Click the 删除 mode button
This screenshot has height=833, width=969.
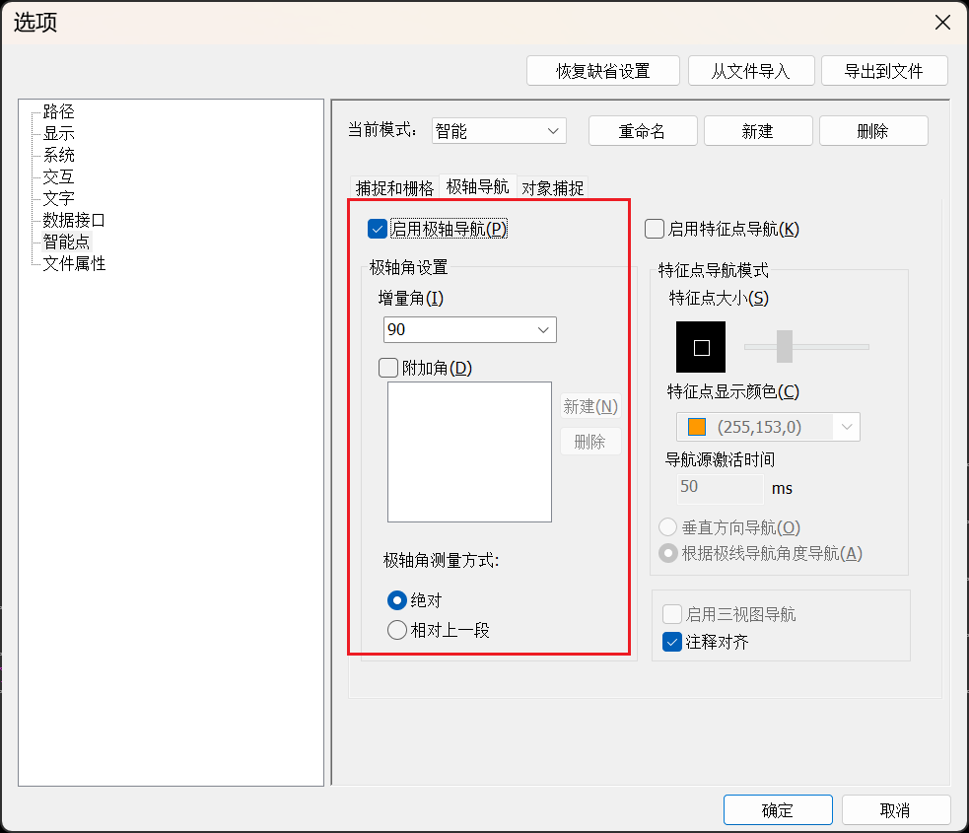[x=873, y=131]
